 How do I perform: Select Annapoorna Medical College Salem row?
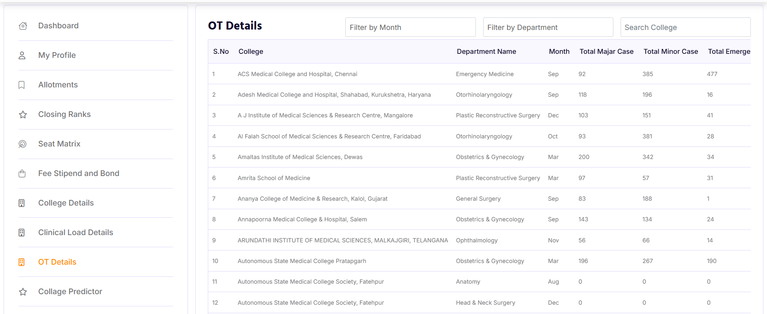tap(302, 219)
